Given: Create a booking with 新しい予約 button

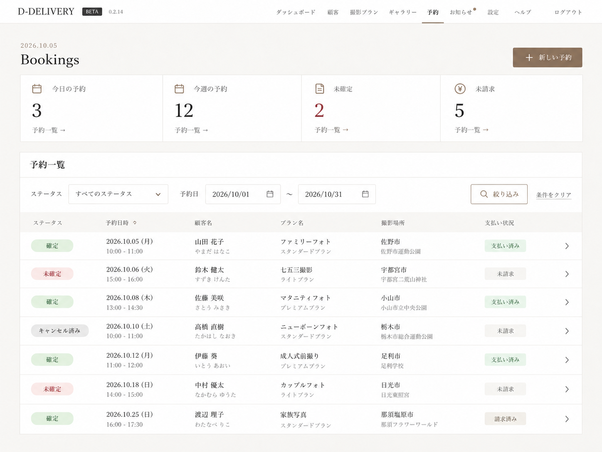Looking at the screenshot, I should tap(547, 57).
